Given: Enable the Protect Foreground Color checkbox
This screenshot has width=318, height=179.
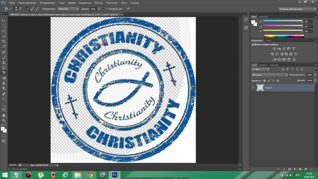Looking at the screenshot, I should coord(106,9).
